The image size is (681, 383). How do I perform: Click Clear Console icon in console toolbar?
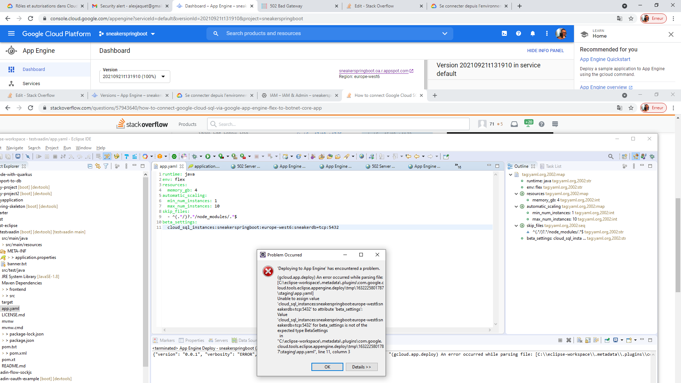(579, 340)
